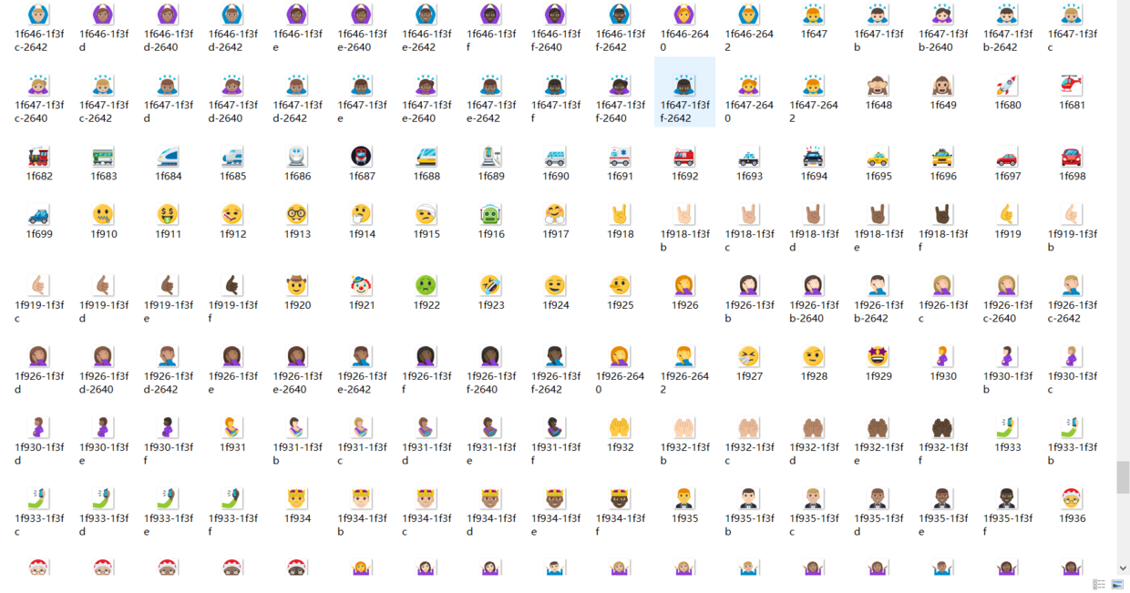
Task: Select the 1f687 metro emoji file
Action: coord(362,164)
